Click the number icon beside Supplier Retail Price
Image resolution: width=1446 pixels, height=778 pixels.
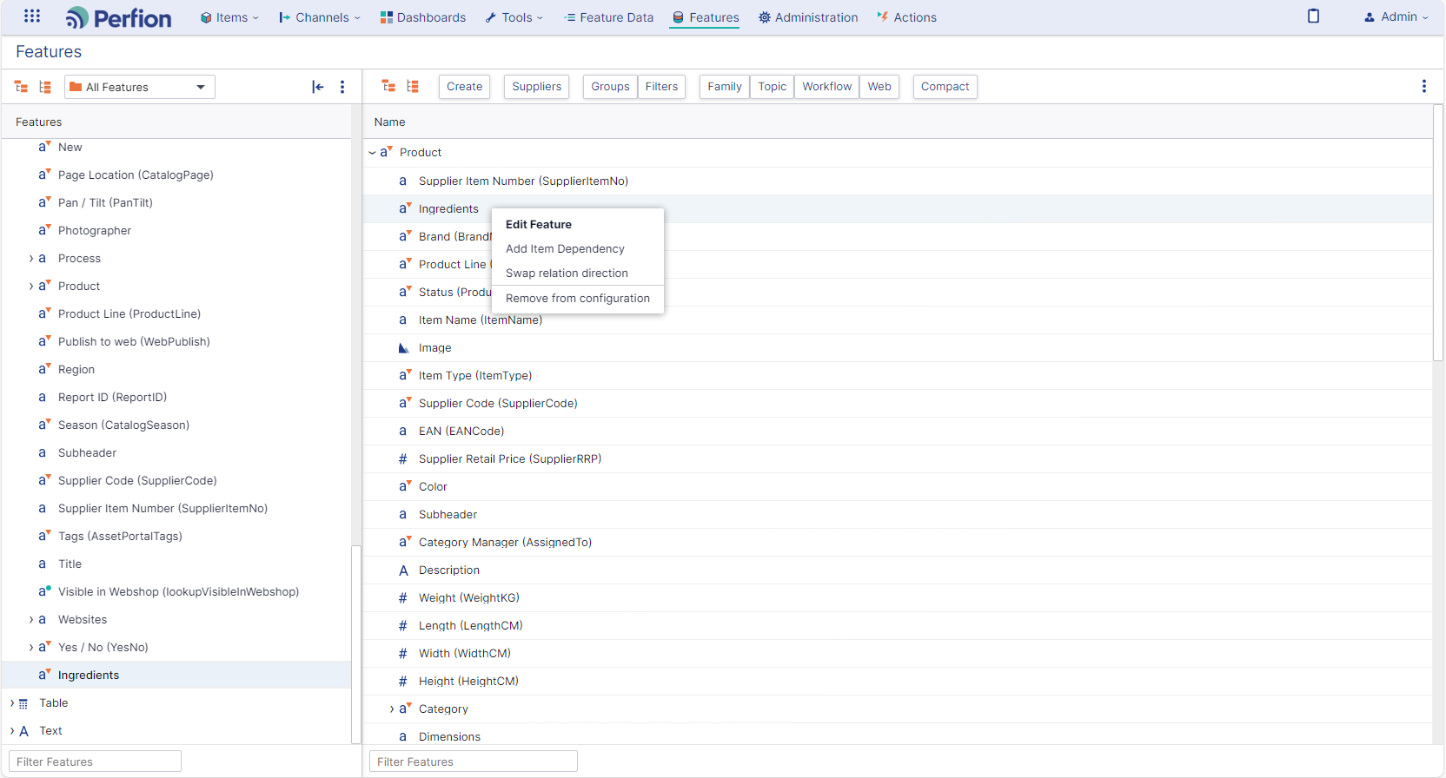tap(402, 459)
